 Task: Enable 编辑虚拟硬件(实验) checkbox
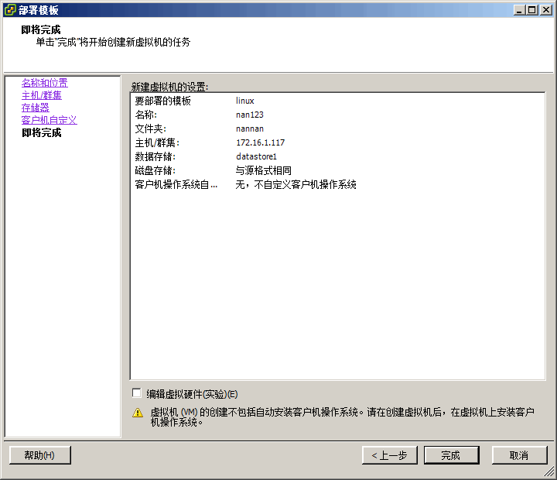pyautogui.click(x=136, y=393)
